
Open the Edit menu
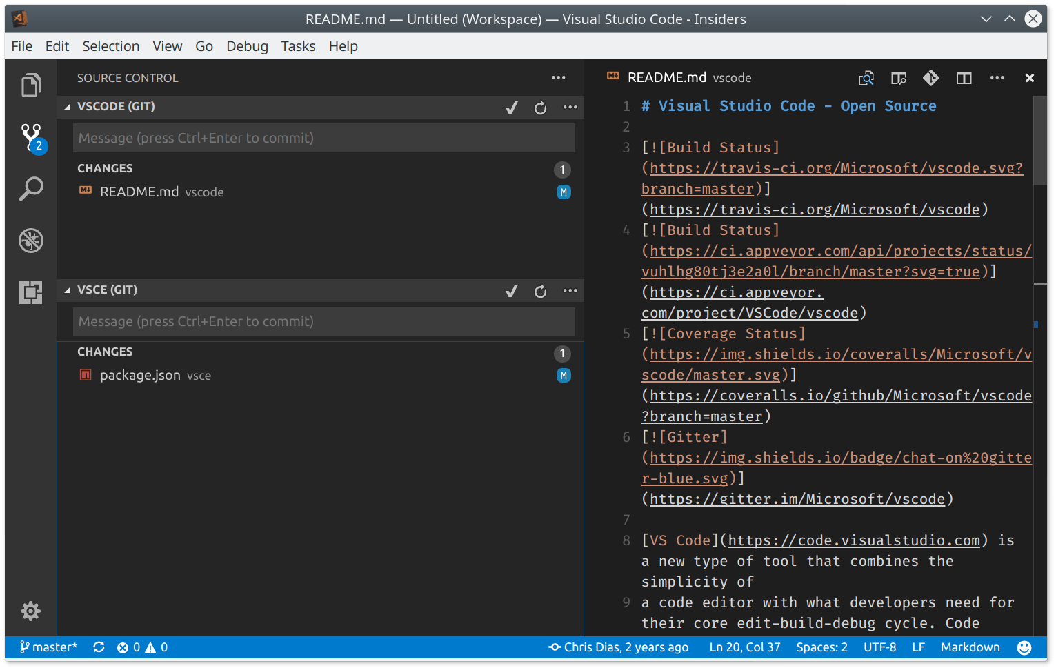[57, 46]
